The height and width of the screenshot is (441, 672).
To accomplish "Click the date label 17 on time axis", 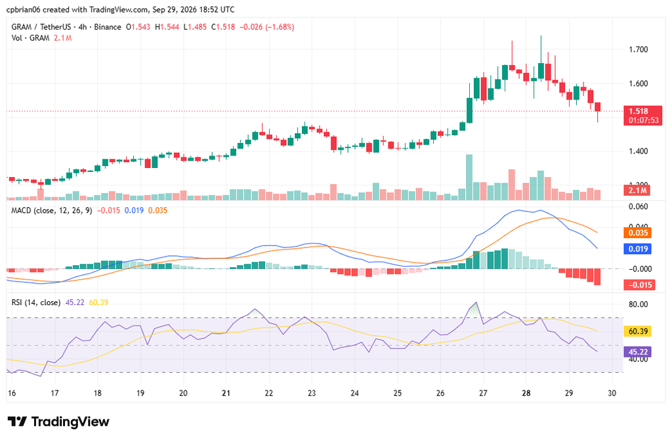I will point(54,394).
